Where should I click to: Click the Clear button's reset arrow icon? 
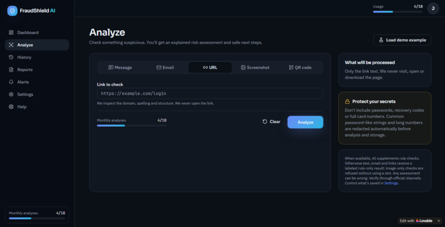[265, 122]
